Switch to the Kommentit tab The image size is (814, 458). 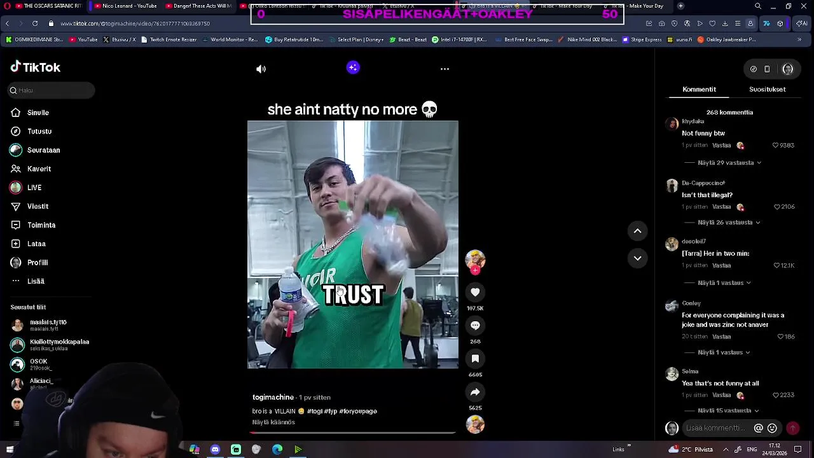(699, 89)
